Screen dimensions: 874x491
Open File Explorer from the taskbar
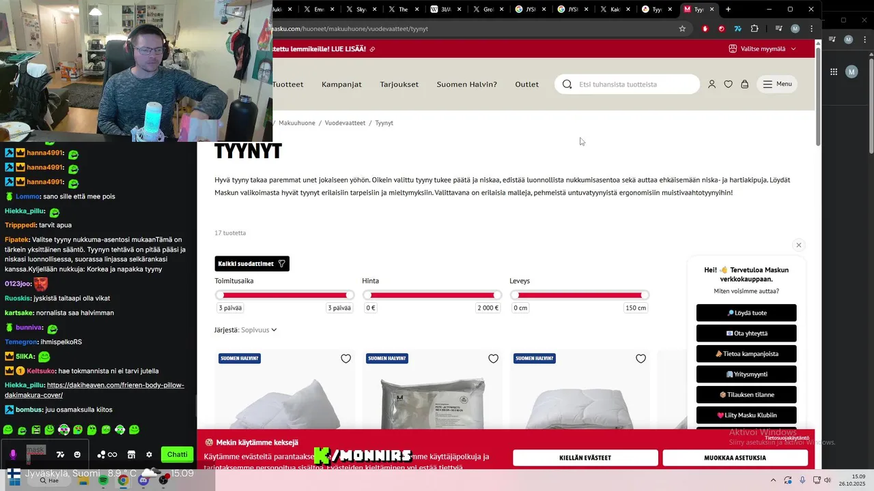(84, 480)
